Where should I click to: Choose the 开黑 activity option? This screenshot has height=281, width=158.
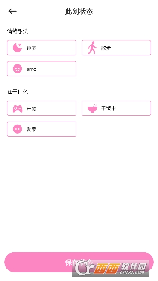point(42,108)
